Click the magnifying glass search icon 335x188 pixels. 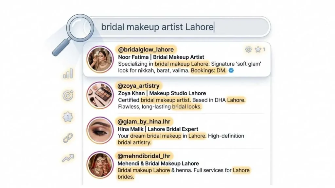[x=74, y=34]
